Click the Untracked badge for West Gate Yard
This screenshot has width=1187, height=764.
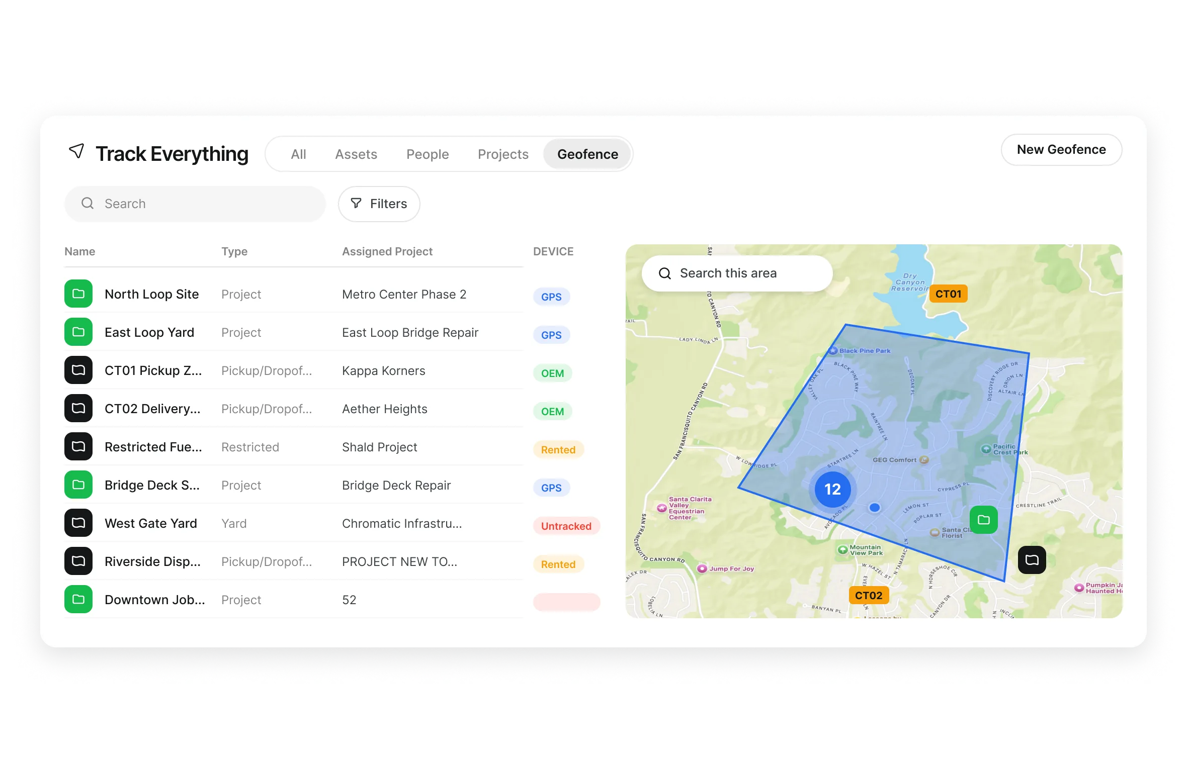point(566,526)
